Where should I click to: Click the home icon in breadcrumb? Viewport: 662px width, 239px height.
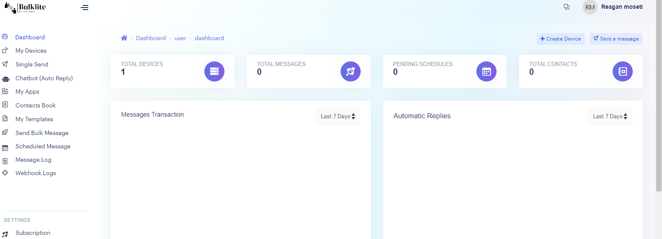[x=124, y=38]
